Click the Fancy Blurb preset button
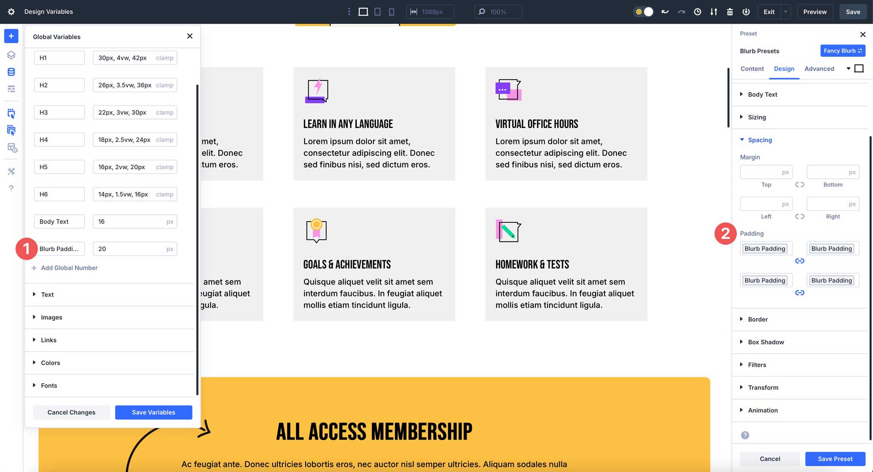The height and width of the screenshot is (472, 873). coord(843,51)
